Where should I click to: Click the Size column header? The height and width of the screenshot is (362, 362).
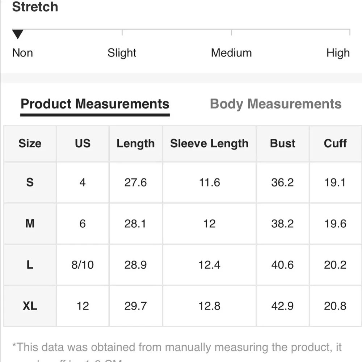(x=30, y=143)
